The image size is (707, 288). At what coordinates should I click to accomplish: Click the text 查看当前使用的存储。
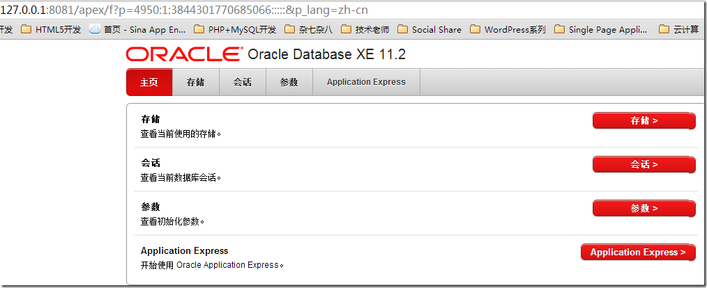coord(181,134)
